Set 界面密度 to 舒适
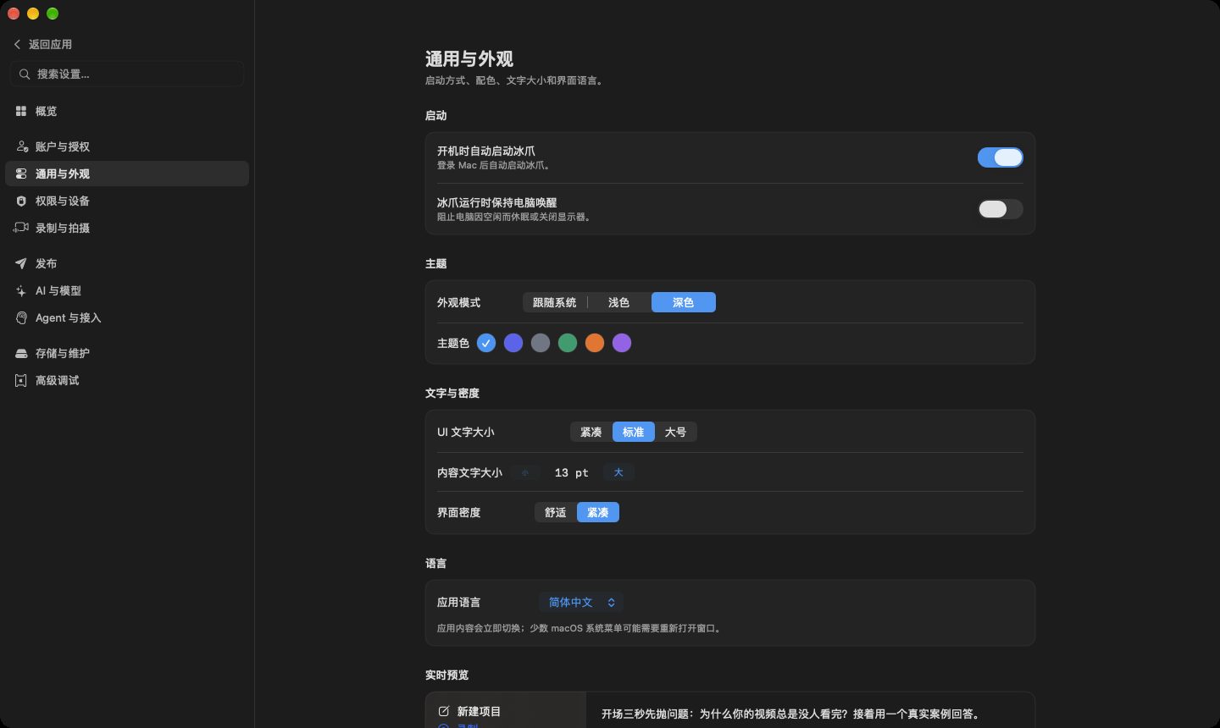Viewport: 1220px width, 728px height. (555, 512)
